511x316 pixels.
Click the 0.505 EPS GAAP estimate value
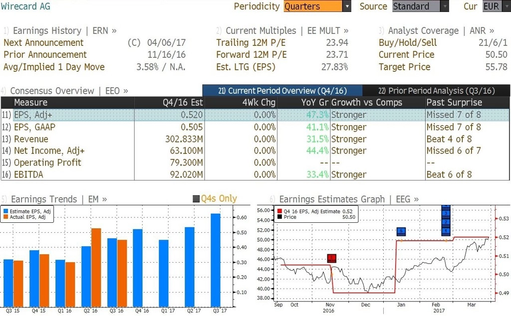(192, 127)
